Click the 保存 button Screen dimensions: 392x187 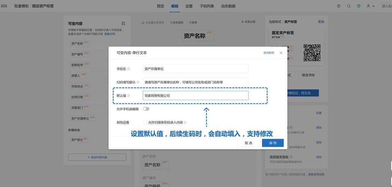(273, 143)
